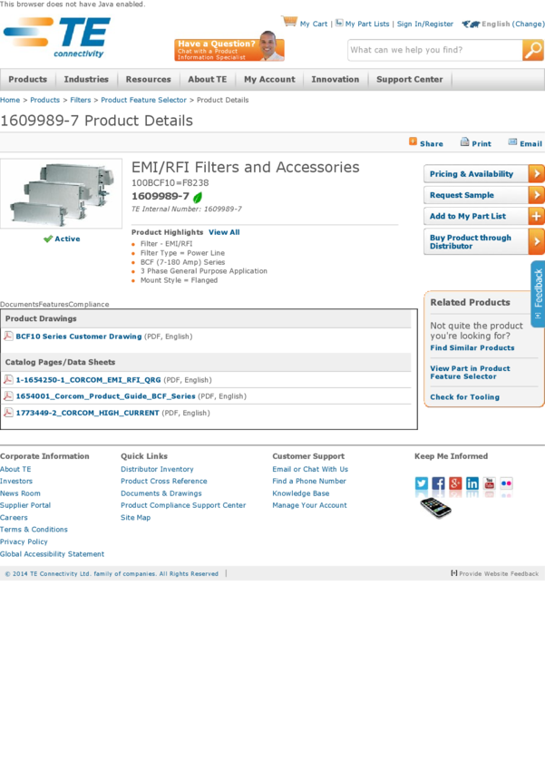The image size is (545, 771).
Task: Open the side Feedback tab
Action: pyautogui.click(x=538, y=294)
